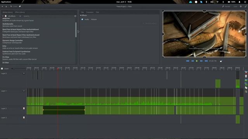Click the Undo text button
This screenshot has height=139, width=248.
point(15,7)
